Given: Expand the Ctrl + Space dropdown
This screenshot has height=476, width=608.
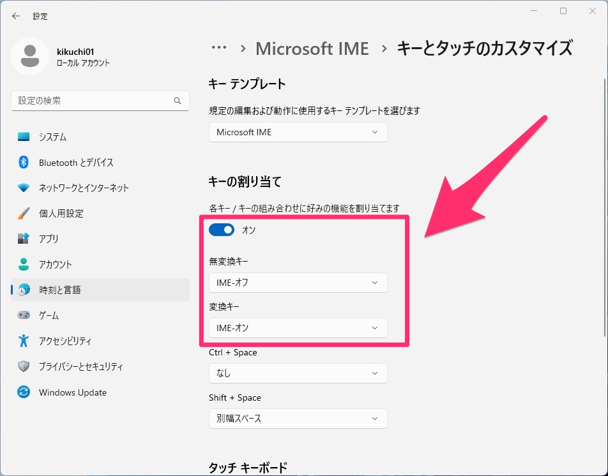Looking at the screenshot, I should (298, 373).
